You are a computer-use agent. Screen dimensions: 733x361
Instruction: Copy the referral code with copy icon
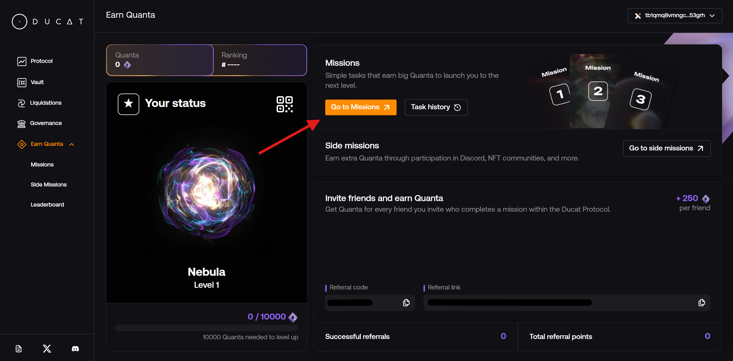[406, 303]
